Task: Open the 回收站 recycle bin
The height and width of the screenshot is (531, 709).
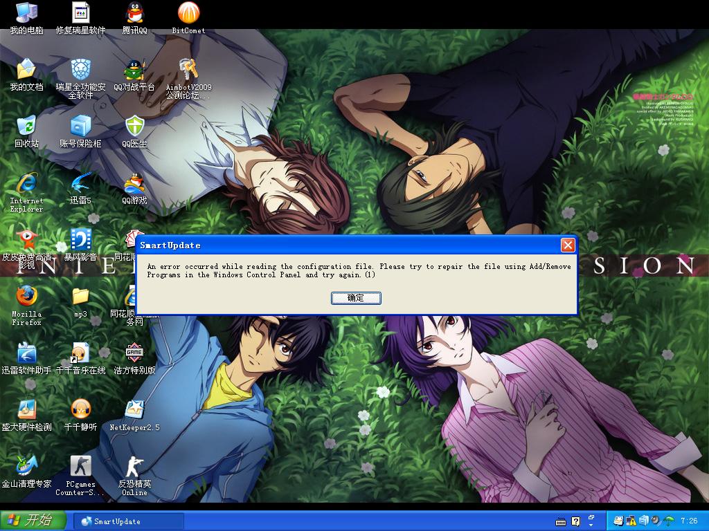Action: pyautogui.click(x=27, y=131)
